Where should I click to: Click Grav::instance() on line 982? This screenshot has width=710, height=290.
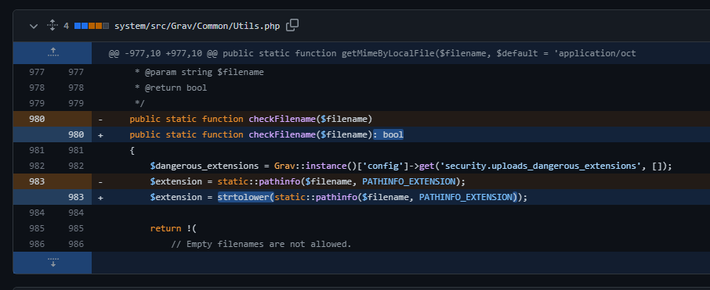tap(316, 166)
